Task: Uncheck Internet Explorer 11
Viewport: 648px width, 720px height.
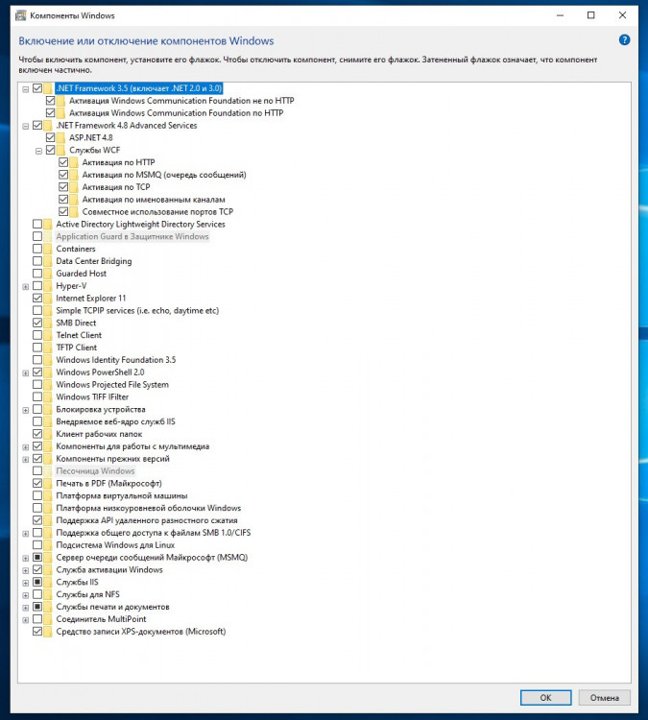Action: click(x=37, y=298)
